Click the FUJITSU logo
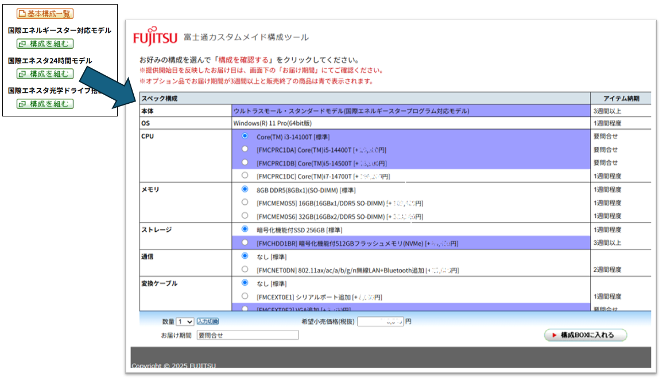This screenshot has height=378, width=663. 155,38
